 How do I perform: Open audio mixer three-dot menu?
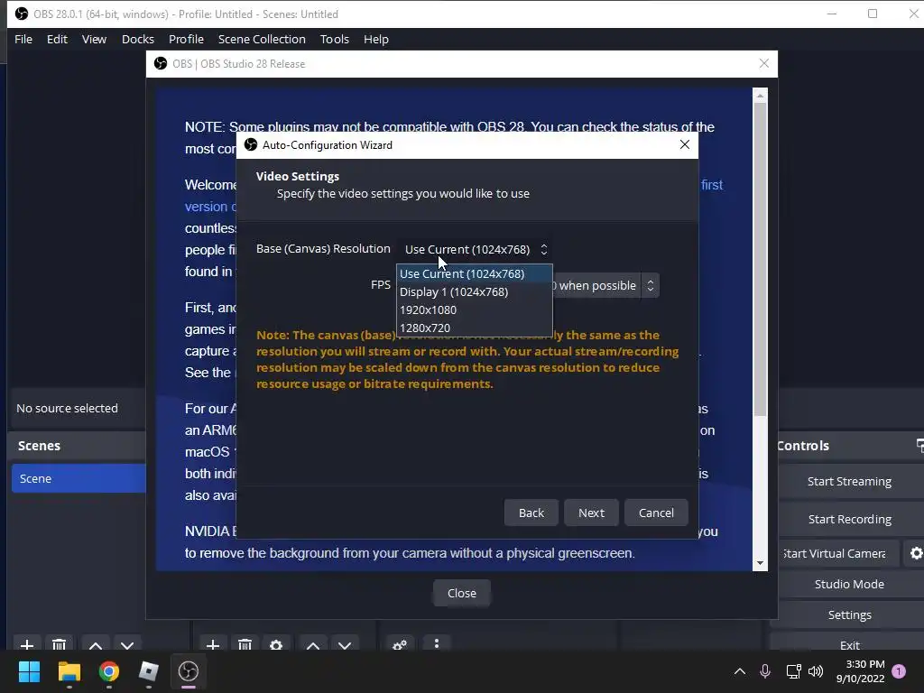click(436, 644)
